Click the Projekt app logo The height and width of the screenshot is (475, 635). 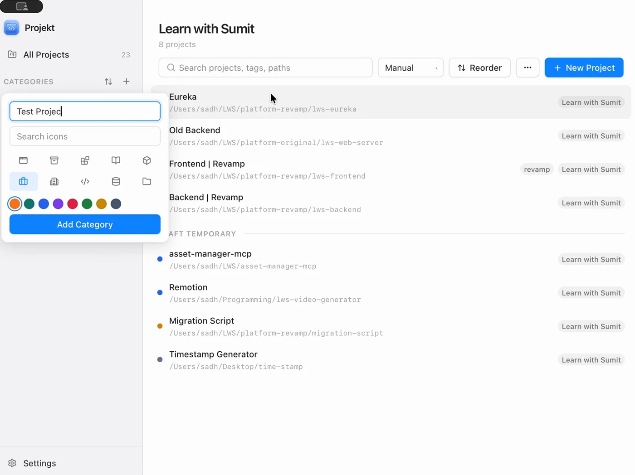11,28
